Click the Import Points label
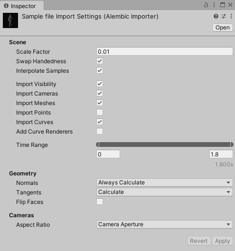 [x=34, y=113]
